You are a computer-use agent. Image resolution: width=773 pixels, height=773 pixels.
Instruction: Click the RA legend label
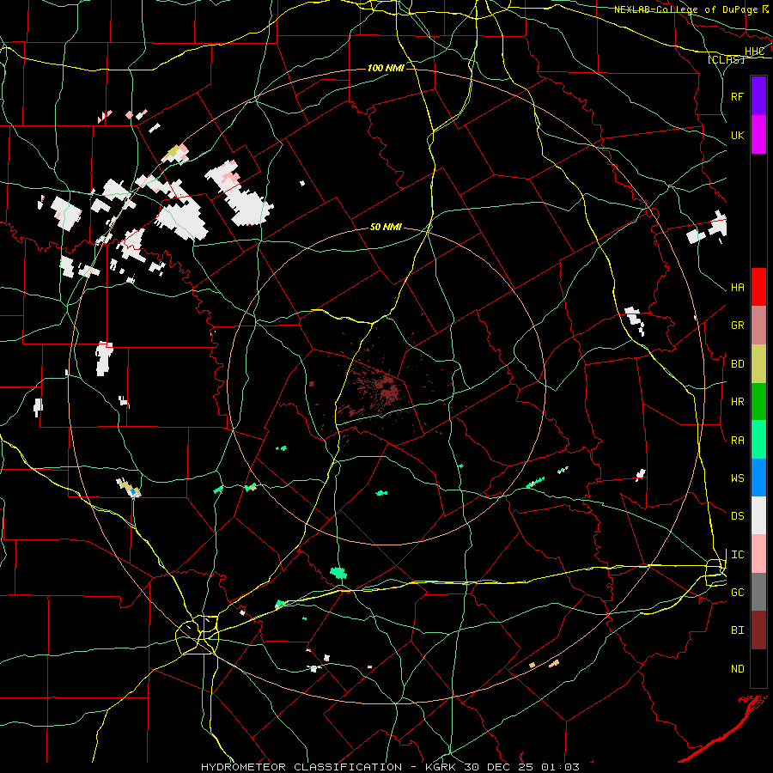[737, 441]
